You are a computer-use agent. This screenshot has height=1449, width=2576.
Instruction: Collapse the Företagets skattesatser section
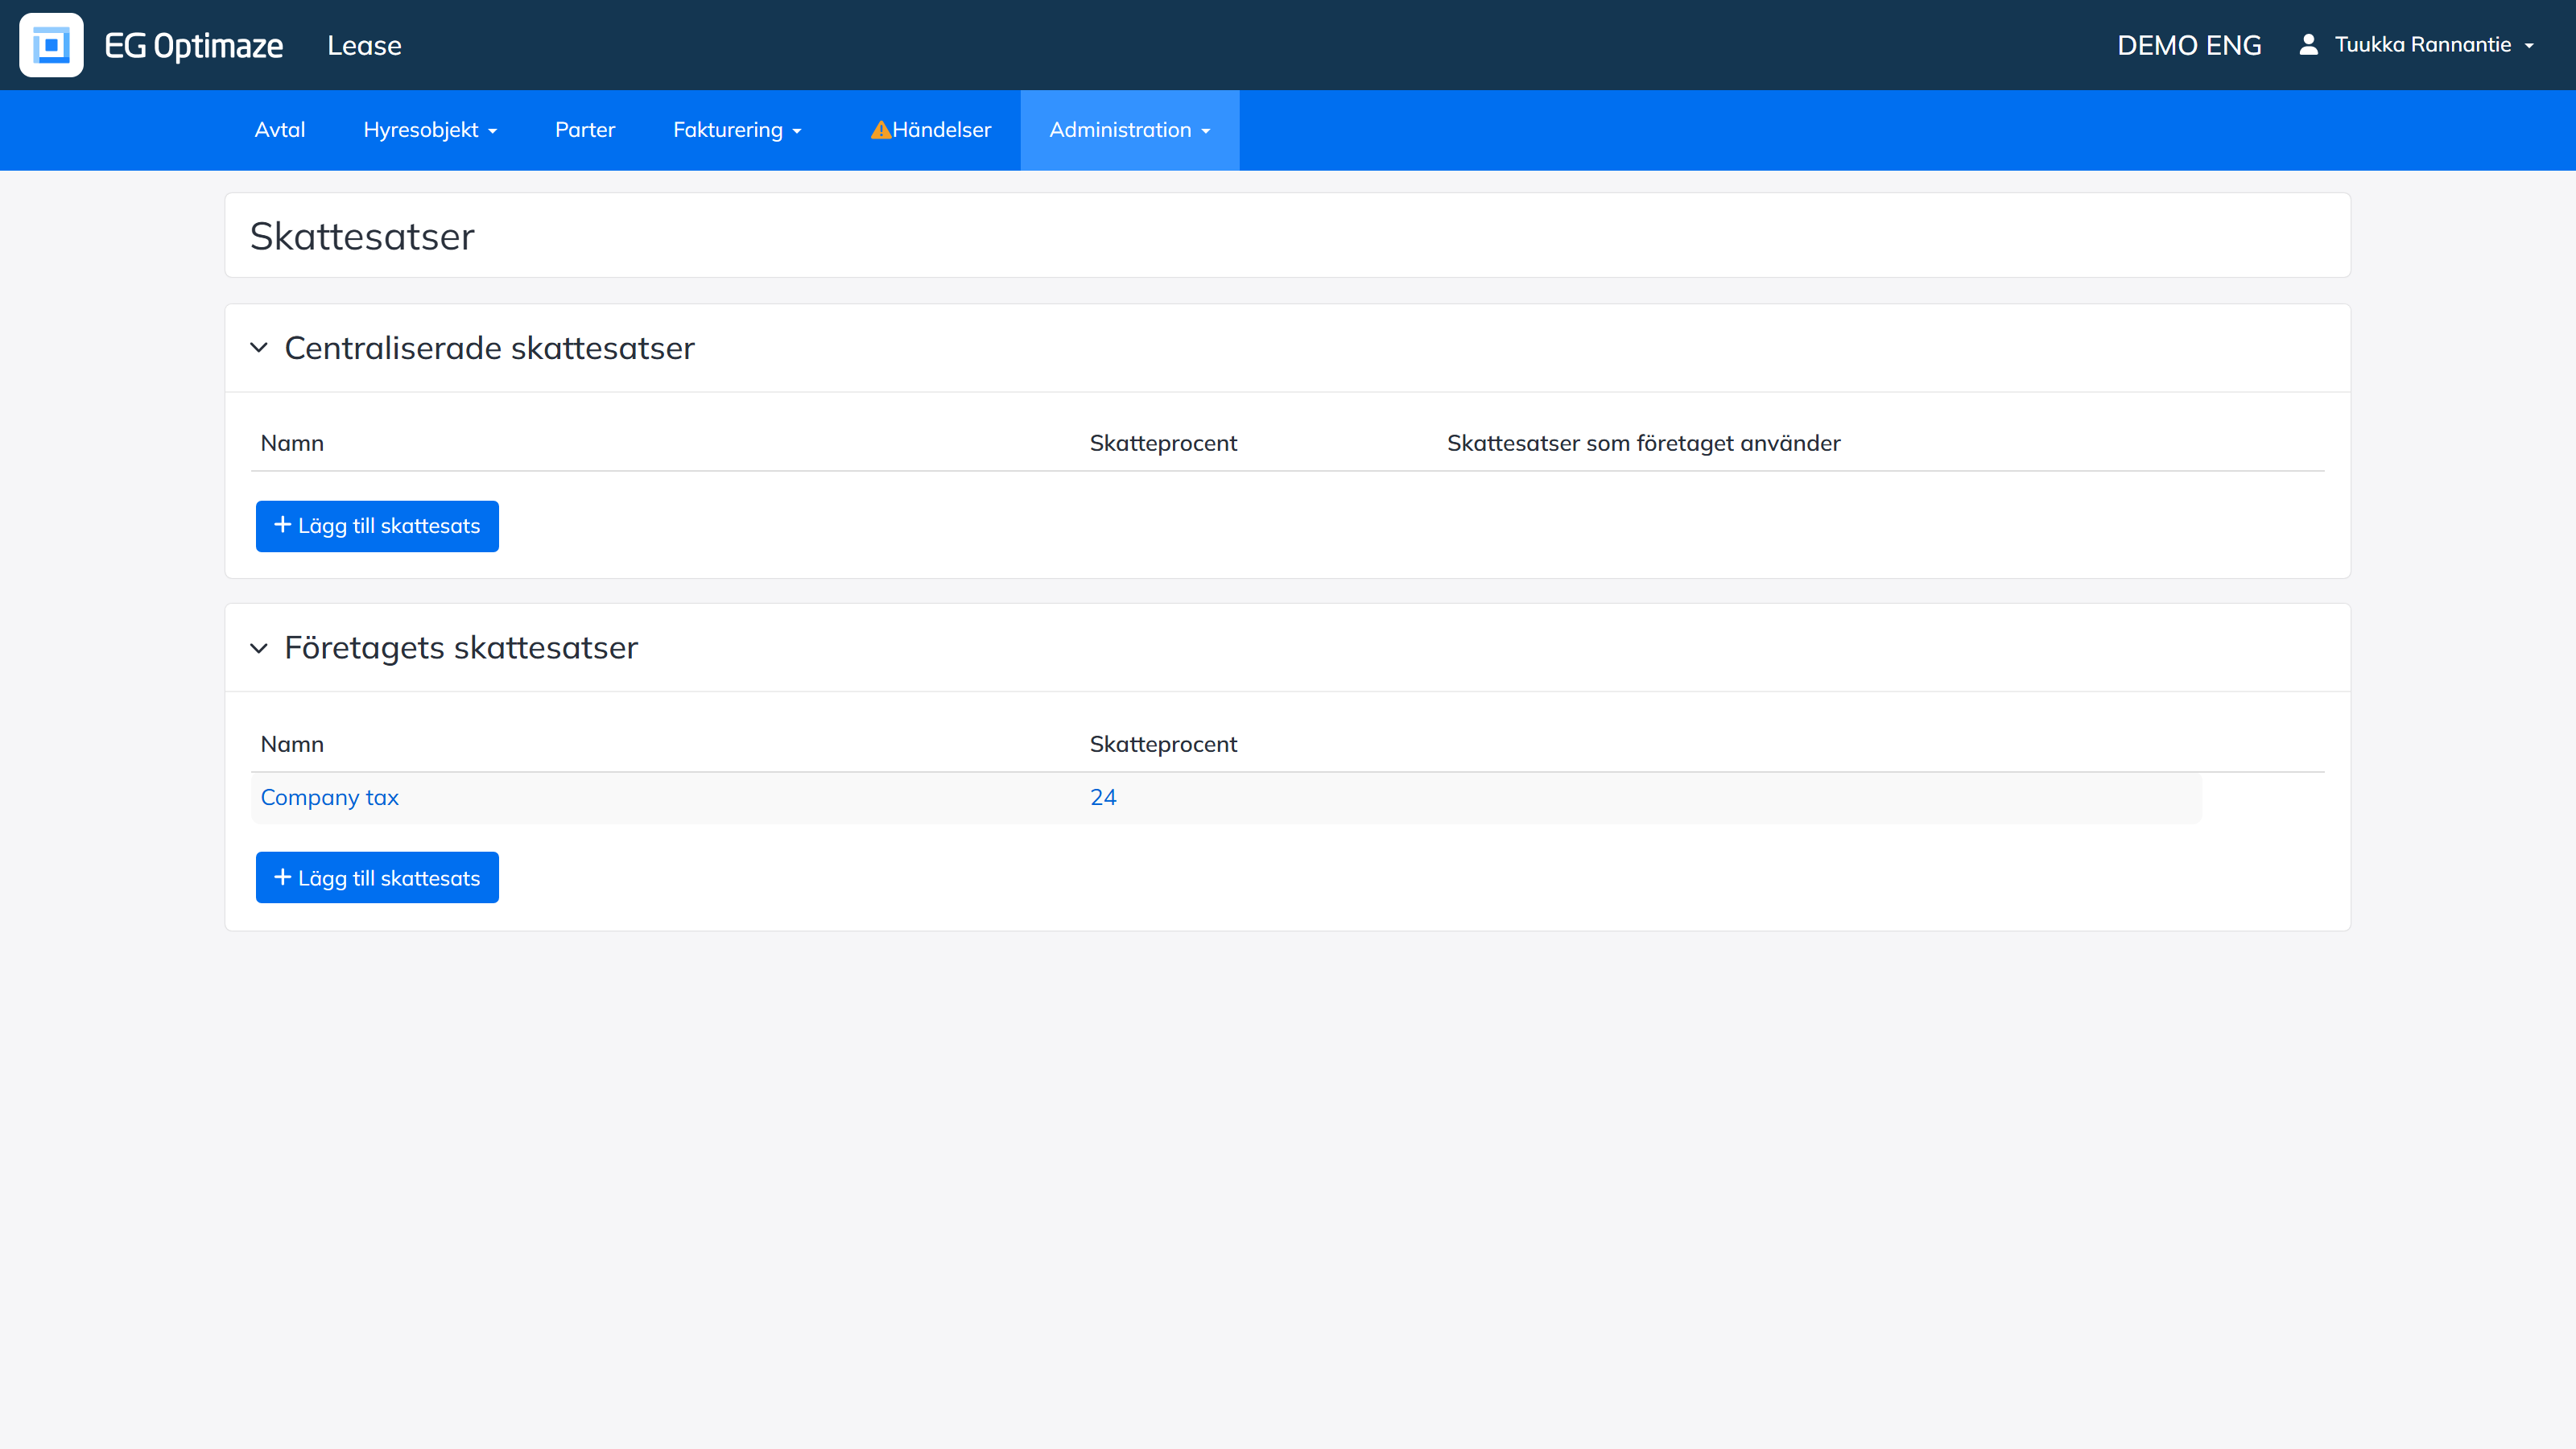(259, 648)
